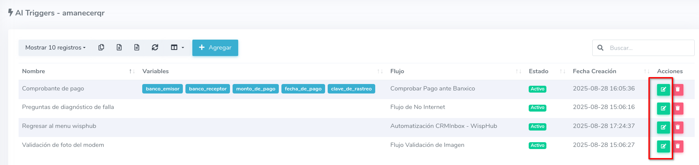The height and width of the screenshot is (165, 699).
Task: Delete 'Preguntas de diagnóstico de falla' trigger
Action: (x=678, y=108)
